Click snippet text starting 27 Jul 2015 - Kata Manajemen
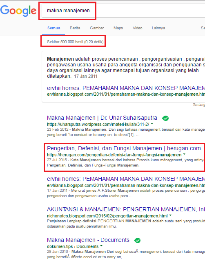 tap(126, 162)
